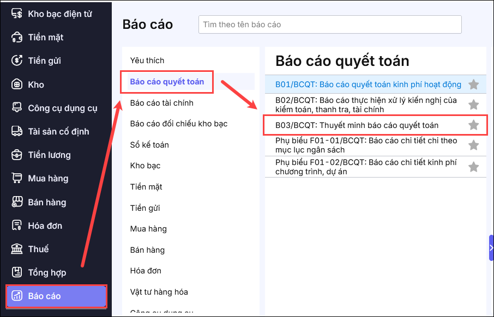Open the Tổng hợp menu label
Image resolution: width=494 pixels, height=317 pixels.
click(47, 273)
